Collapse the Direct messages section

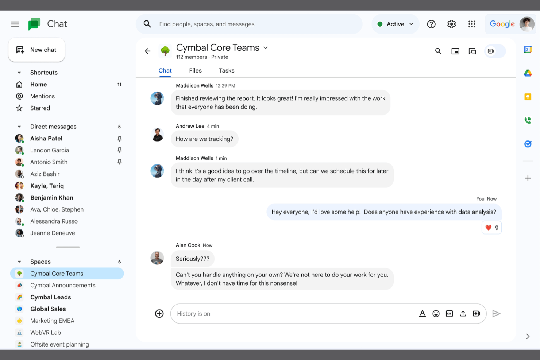[x=19, y=126]
